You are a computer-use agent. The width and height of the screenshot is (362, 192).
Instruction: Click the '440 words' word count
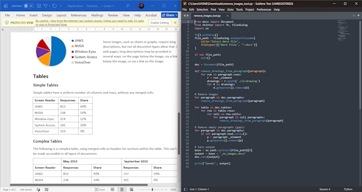pyautogui.click(x=26, y=190)
